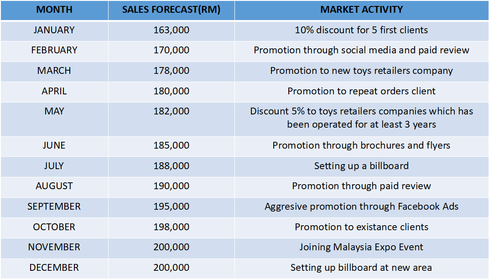Click the 163,000 sales forecast cell

pos(171,30)
